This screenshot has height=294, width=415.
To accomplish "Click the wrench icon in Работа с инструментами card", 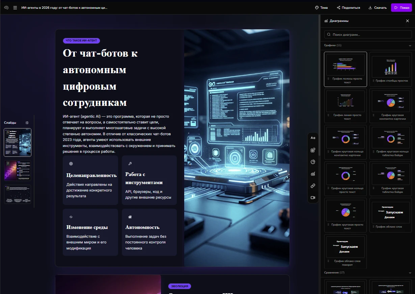I will pos(130,164).
